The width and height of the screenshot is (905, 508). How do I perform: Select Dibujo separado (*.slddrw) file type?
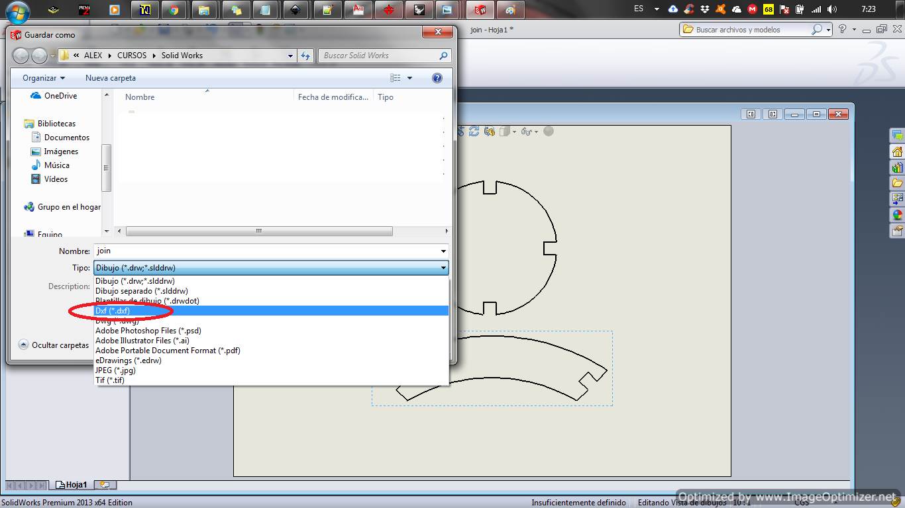coord(271,291)
